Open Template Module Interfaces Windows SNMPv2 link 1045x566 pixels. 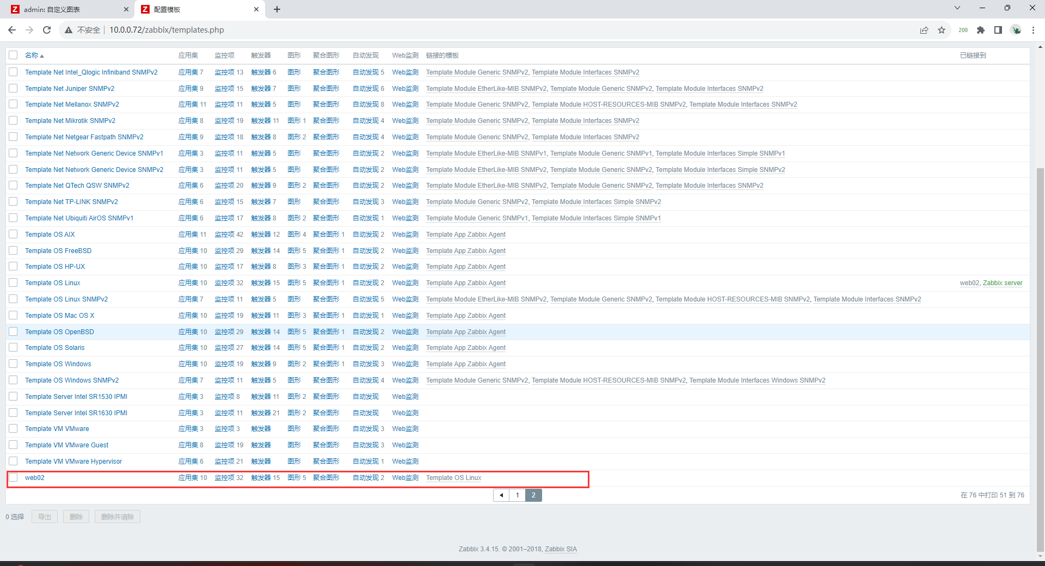tap(757, 380)
